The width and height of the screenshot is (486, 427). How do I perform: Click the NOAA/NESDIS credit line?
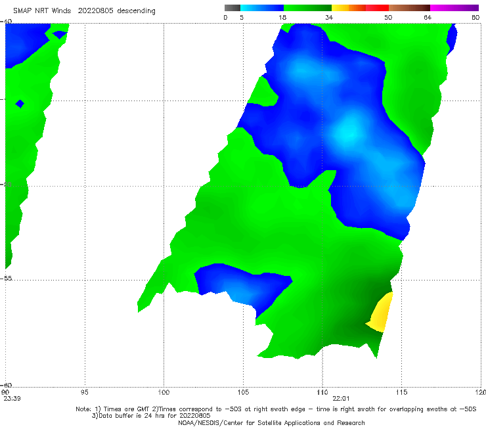(x=271, y=422)
